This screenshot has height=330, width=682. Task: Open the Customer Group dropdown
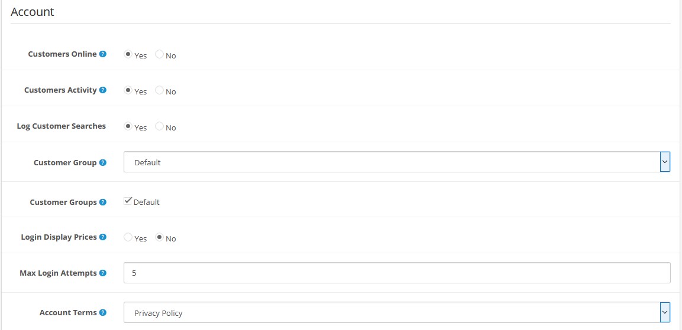tap(397, 162)
